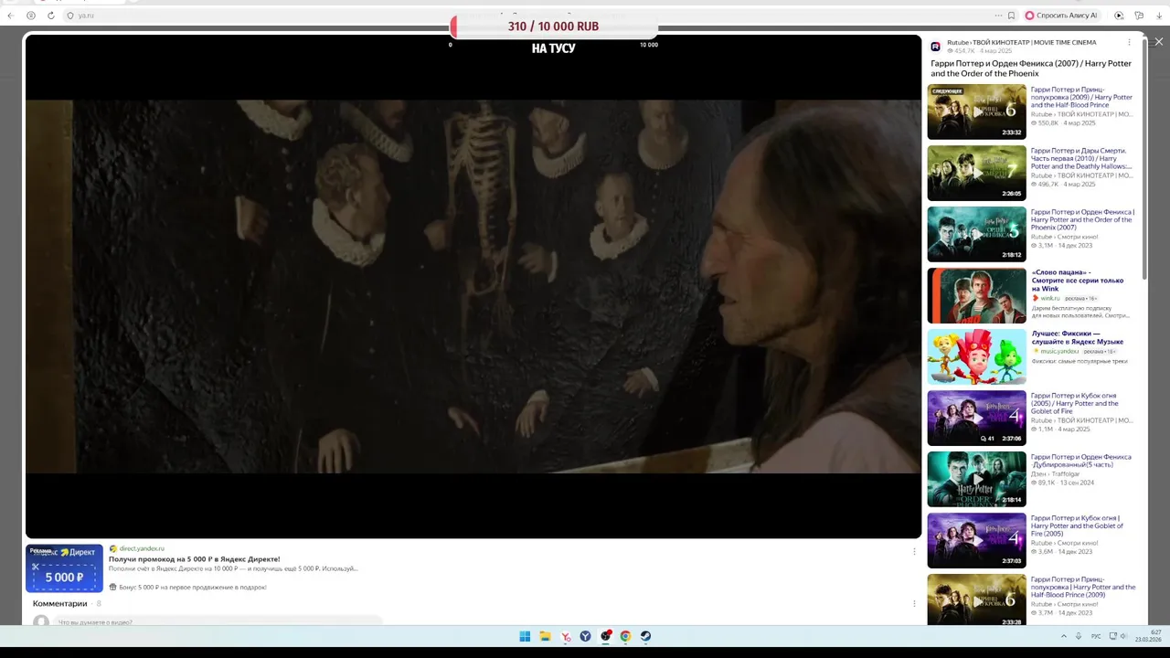Open Yandex Direct 'Получи промокод на 5 000 ₽' ad
Viewport: 1170px width, 658px height.
195,558
